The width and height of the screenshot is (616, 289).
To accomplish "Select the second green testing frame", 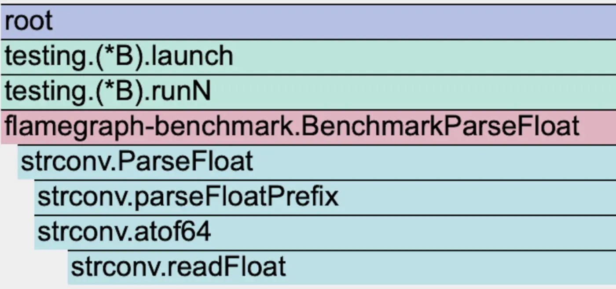I will pos(308,92).
